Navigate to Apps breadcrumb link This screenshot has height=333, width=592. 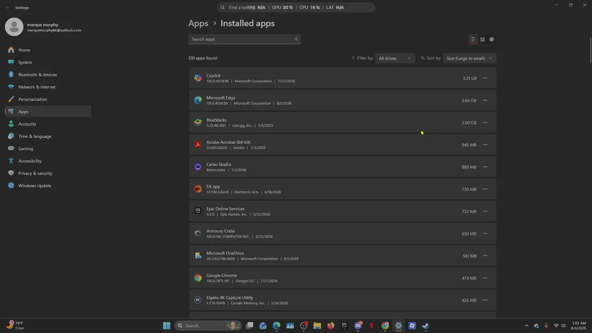[x=198, y=23]
